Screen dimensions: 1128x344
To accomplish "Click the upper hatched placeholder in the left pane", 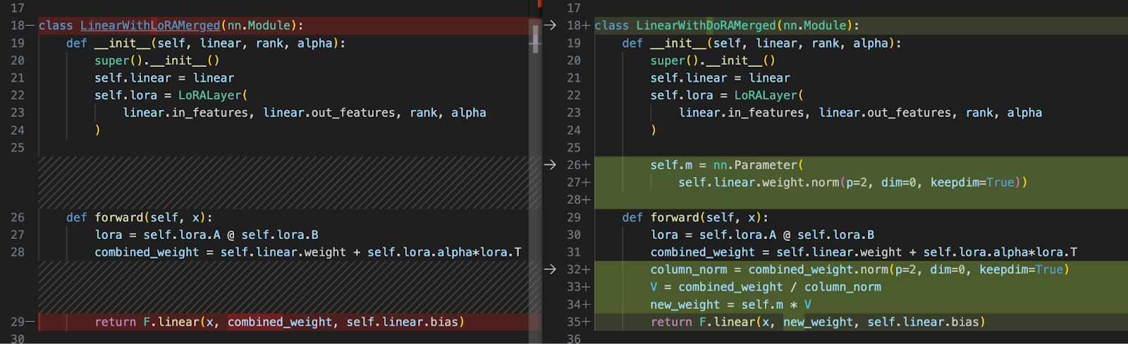I will pos(283,183).
